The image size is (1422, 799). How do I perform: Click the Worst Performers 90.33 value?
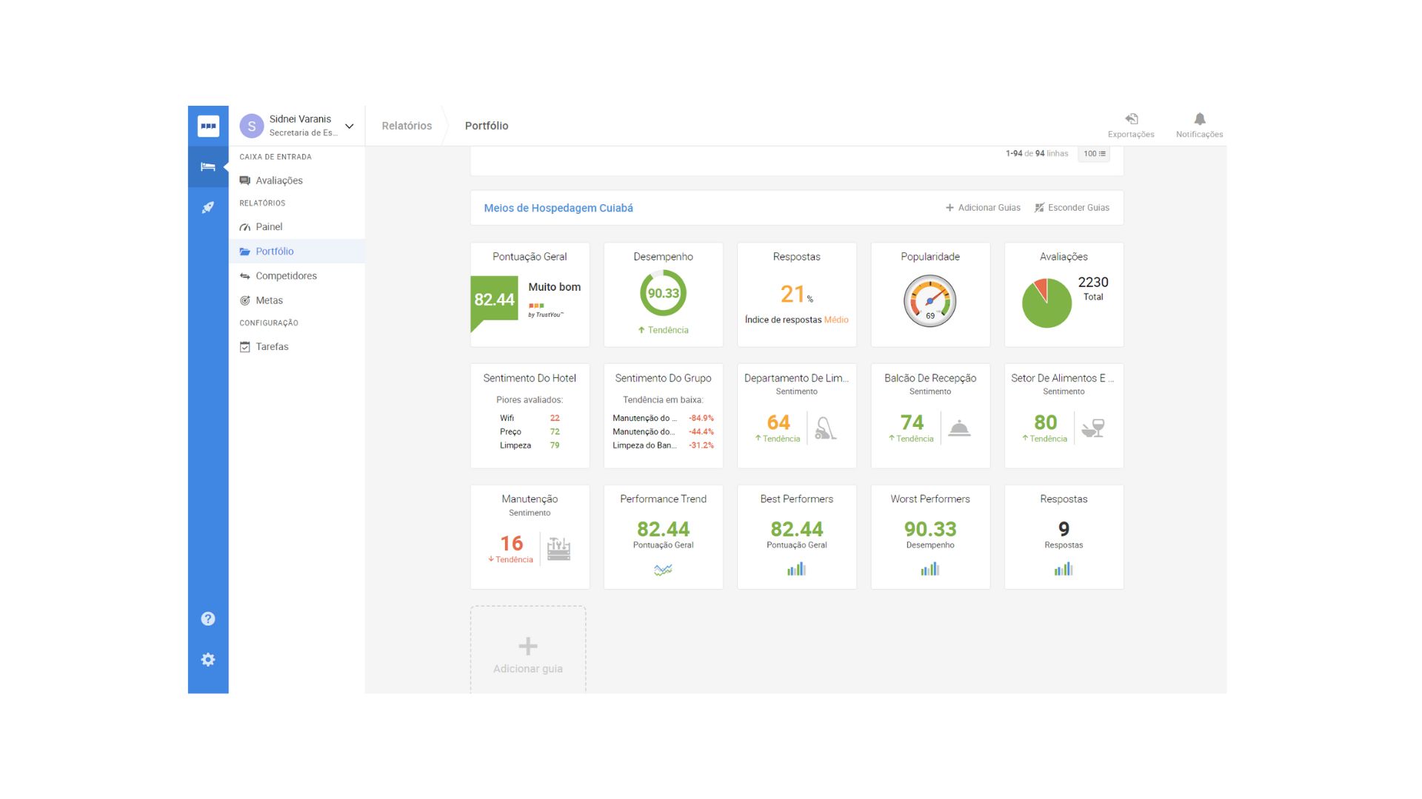(x=930, y=529)
